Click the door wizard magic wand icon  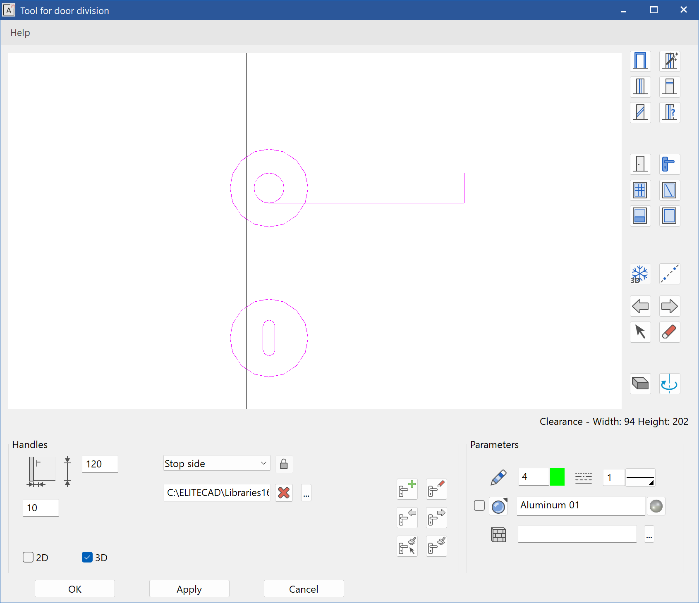670,61
